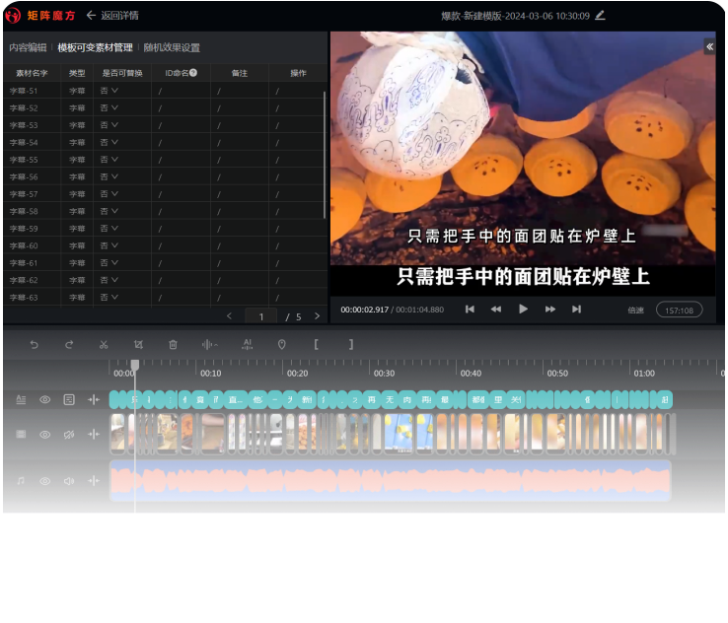Click the ID命名 help question mark

pyautogui.click(x=193, y=73)
